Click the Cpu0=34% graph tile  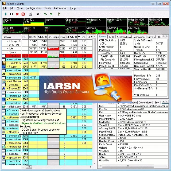point(117,30)
